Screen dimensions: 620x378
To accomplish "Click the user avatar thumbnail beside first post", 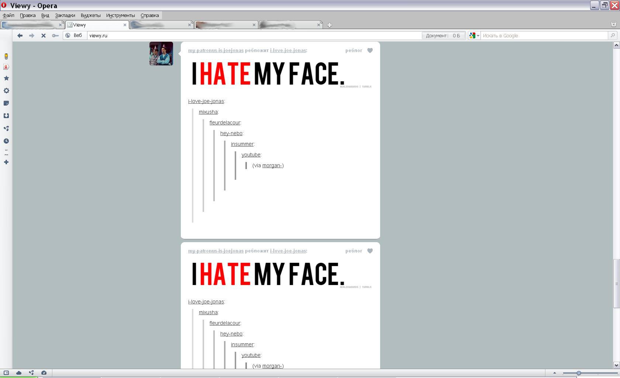I will (161, 54).
